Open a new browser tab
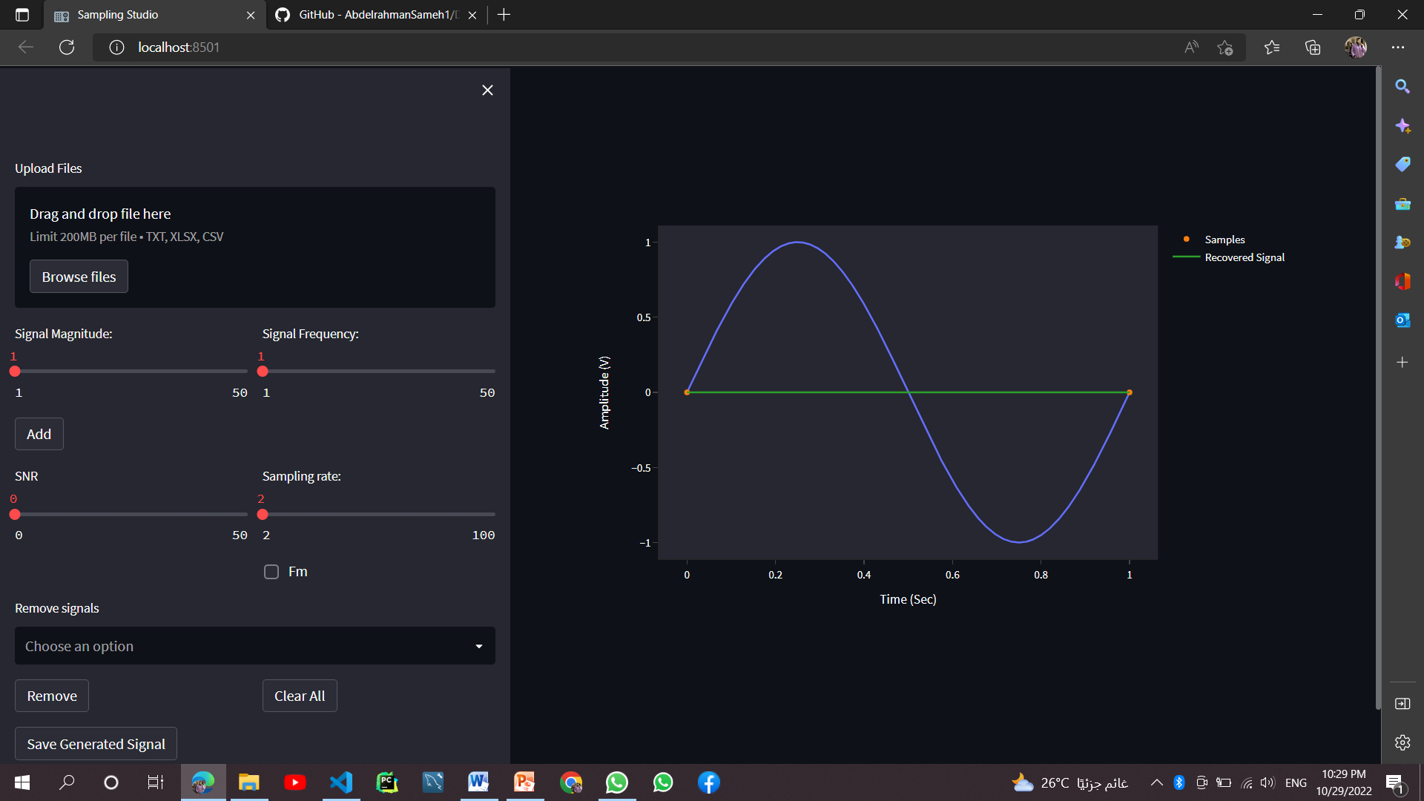The width and height of the screenshot is (1424, 801). [x=504, y=15]
